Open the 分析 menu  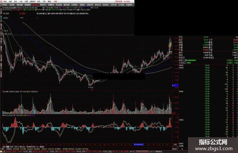(x=21, y=1)
